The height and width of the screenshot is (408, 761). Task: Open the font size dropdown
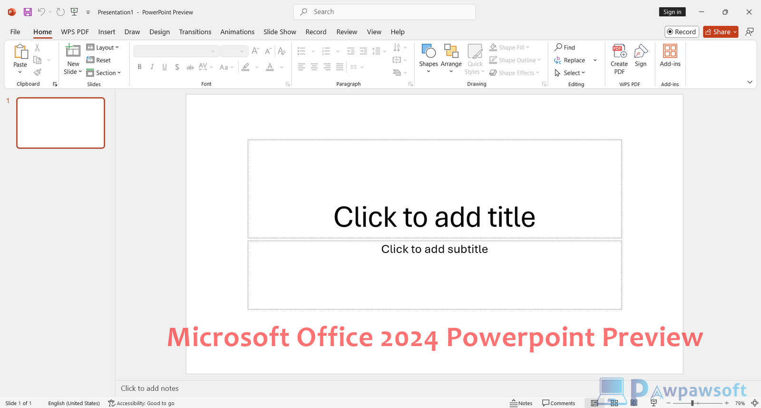click(242, 51)
